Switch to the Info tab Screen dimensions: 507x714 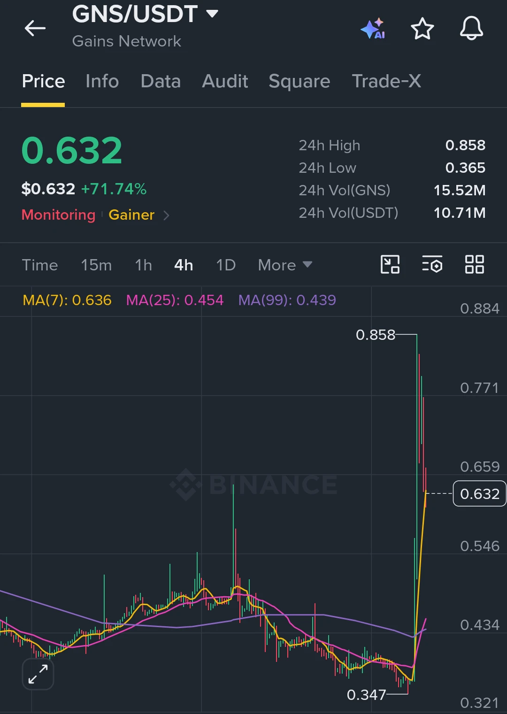pos(102,81)
